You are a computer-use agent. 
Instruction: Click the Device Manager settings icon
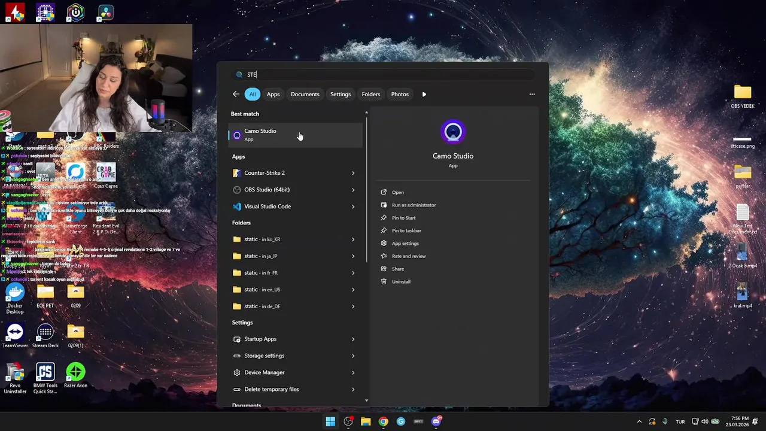pyautogui.click(x=237, y=373)
